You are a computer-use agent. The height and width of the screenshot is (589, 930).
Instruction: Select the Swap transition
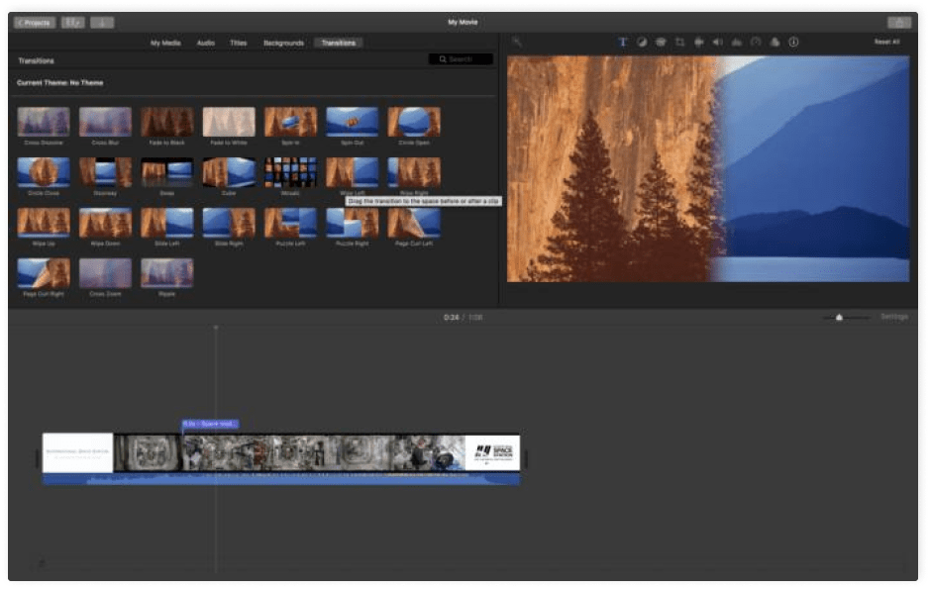[x=166, y=172]
